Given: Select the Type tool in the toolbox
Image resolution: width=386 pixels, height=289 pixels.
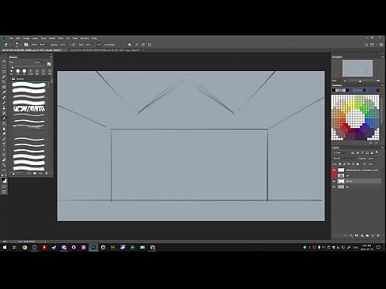Looking at the screenshot, I should coord(4,144).
